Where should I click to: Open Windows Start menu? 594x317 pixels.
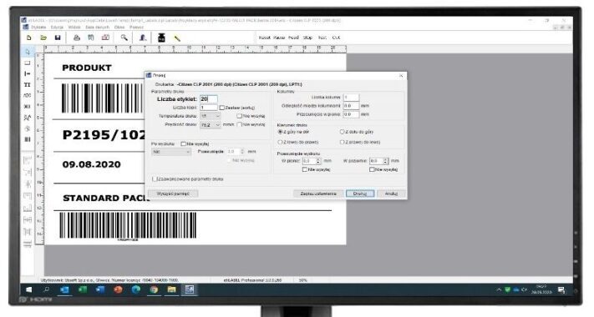(28, 289)
